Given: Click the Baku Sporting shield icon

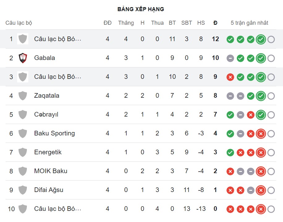Looking at the screenshot, I should click(x=23, y=133).
